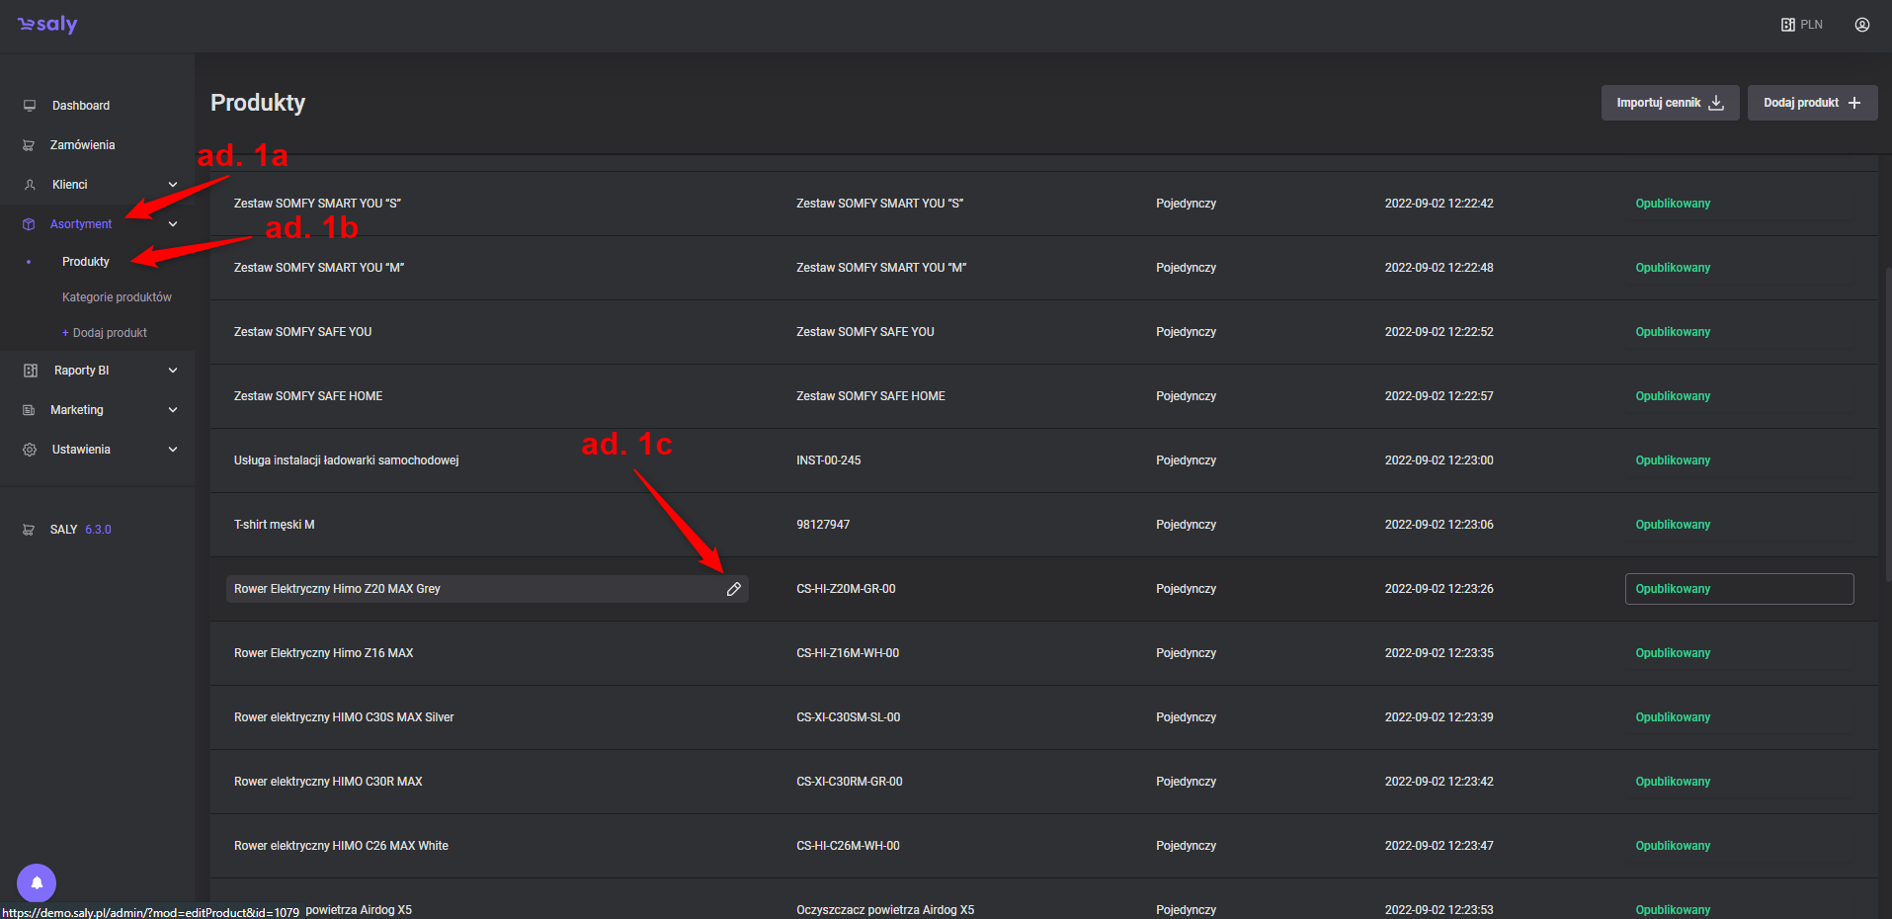This screenshot has width=1892, height=919.
Task: Click the Raporty BI sidebar icon
Action: [31, 371]
